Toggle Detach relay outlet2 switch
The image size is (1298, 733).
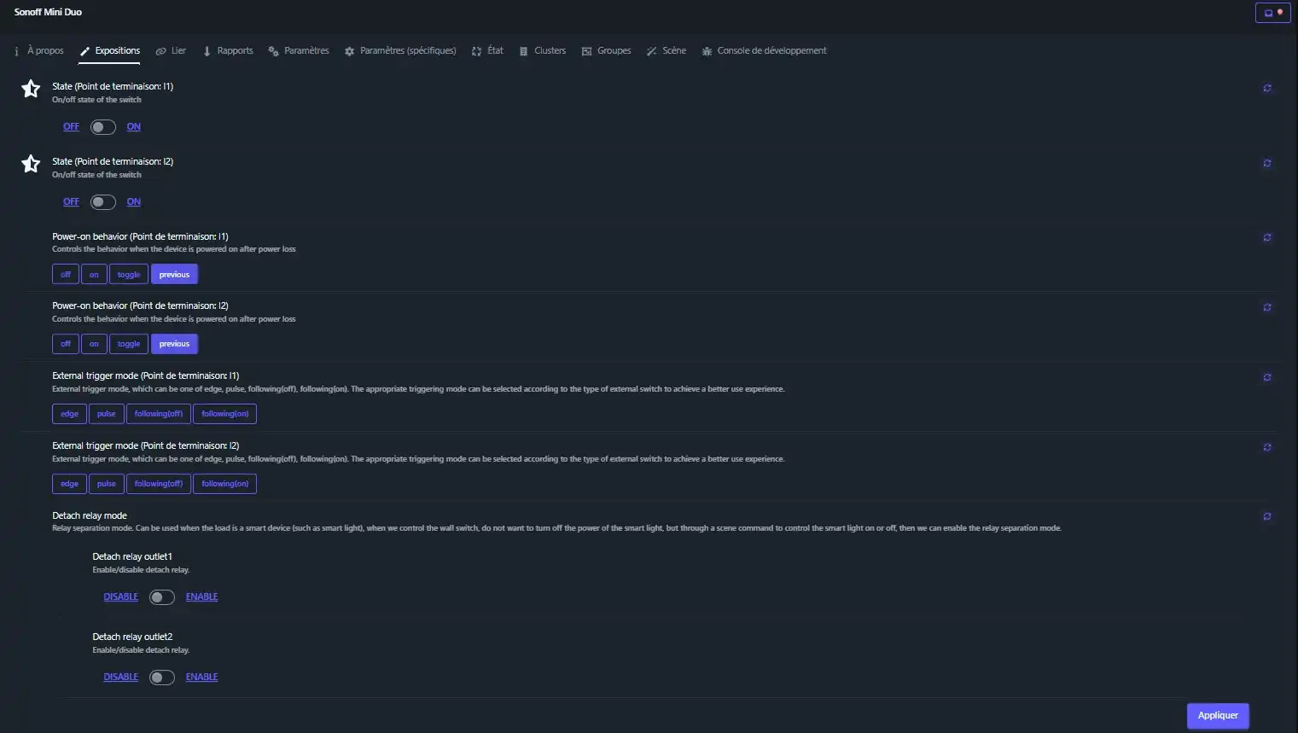(x=161, y=678)
